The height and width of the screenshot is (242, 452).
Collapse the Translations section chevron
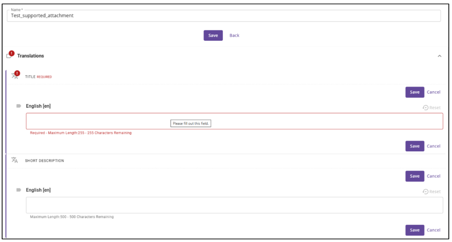point(439,56)
